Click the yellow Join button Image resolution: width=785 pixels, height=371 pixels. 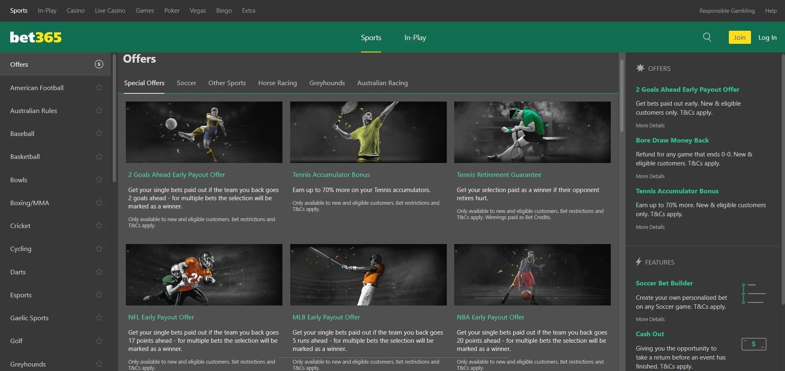[x=739, y=37]
